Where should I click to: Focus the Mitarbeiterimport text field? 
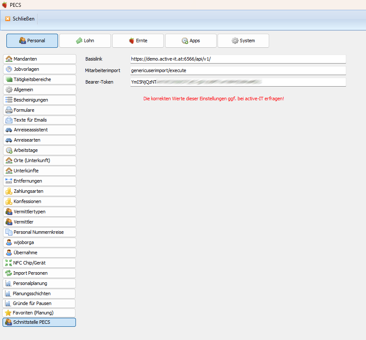click(x=238, y=70)
